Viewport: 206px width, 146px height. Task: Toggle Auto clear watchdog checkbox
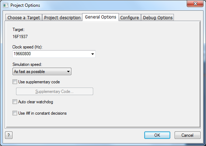tap(15, 102)
